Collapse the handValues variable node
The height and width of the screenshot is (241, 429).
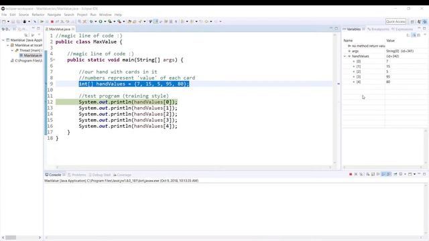pos(345,56)
